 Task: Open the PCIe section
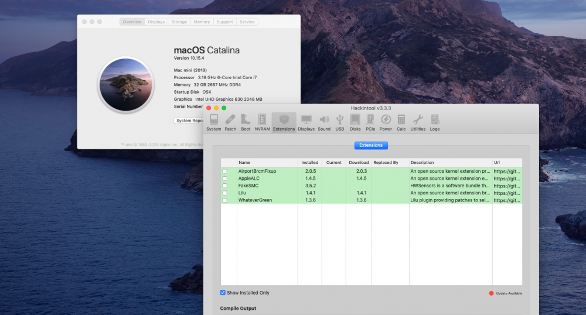point(370,122)
